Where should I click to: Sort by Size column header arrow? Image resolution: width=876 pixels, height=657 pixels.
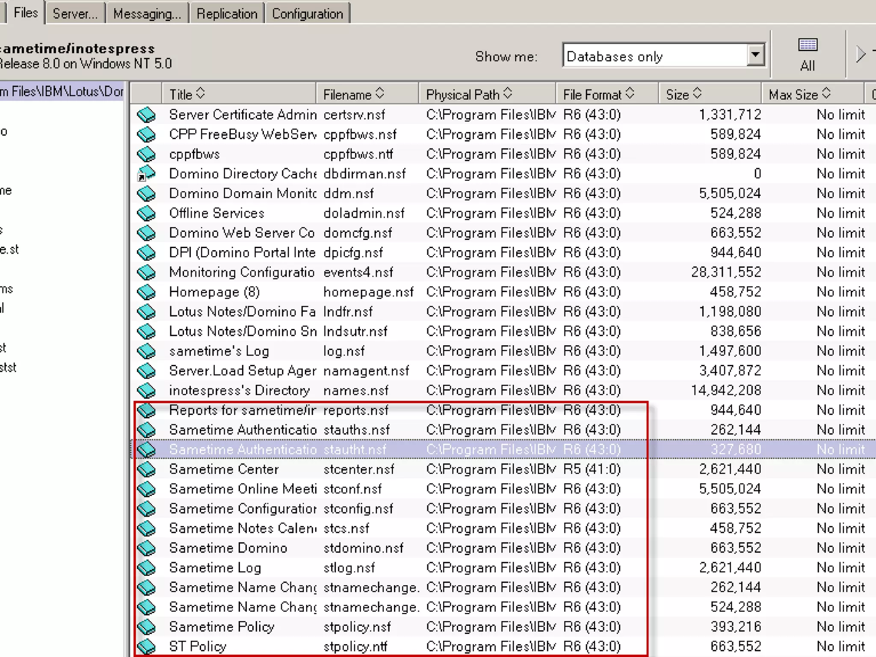pyautogui.click(x=697, y=93)
